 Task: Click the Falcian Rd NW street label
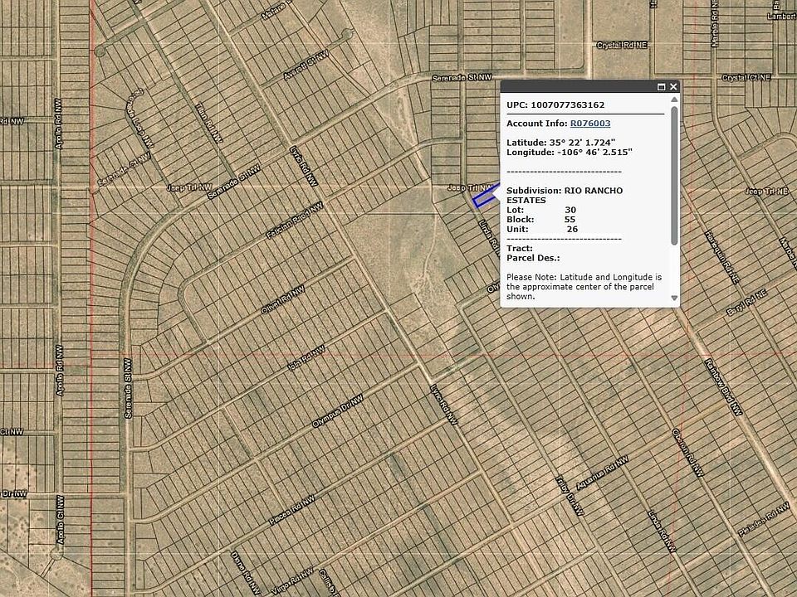point(294,221)
